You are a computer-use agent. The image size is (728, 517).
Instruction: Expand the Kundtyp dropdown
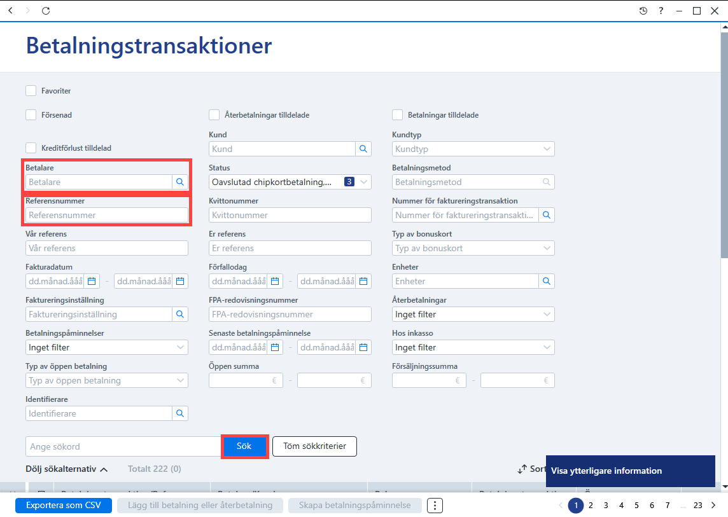pyautogui.click(x=473, y=149)
